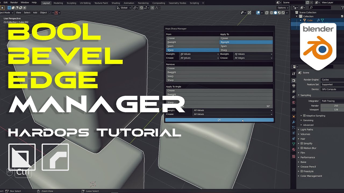This screenshot has width=344, height=193.
Task: Click the Tweak select tool icon
Action: (x=2, y=8)
